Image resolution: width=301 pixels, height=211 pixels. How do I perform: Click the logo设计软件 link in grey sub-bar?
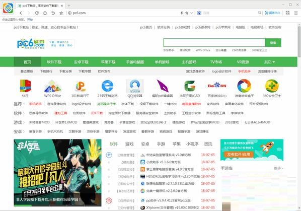[221, 71]
